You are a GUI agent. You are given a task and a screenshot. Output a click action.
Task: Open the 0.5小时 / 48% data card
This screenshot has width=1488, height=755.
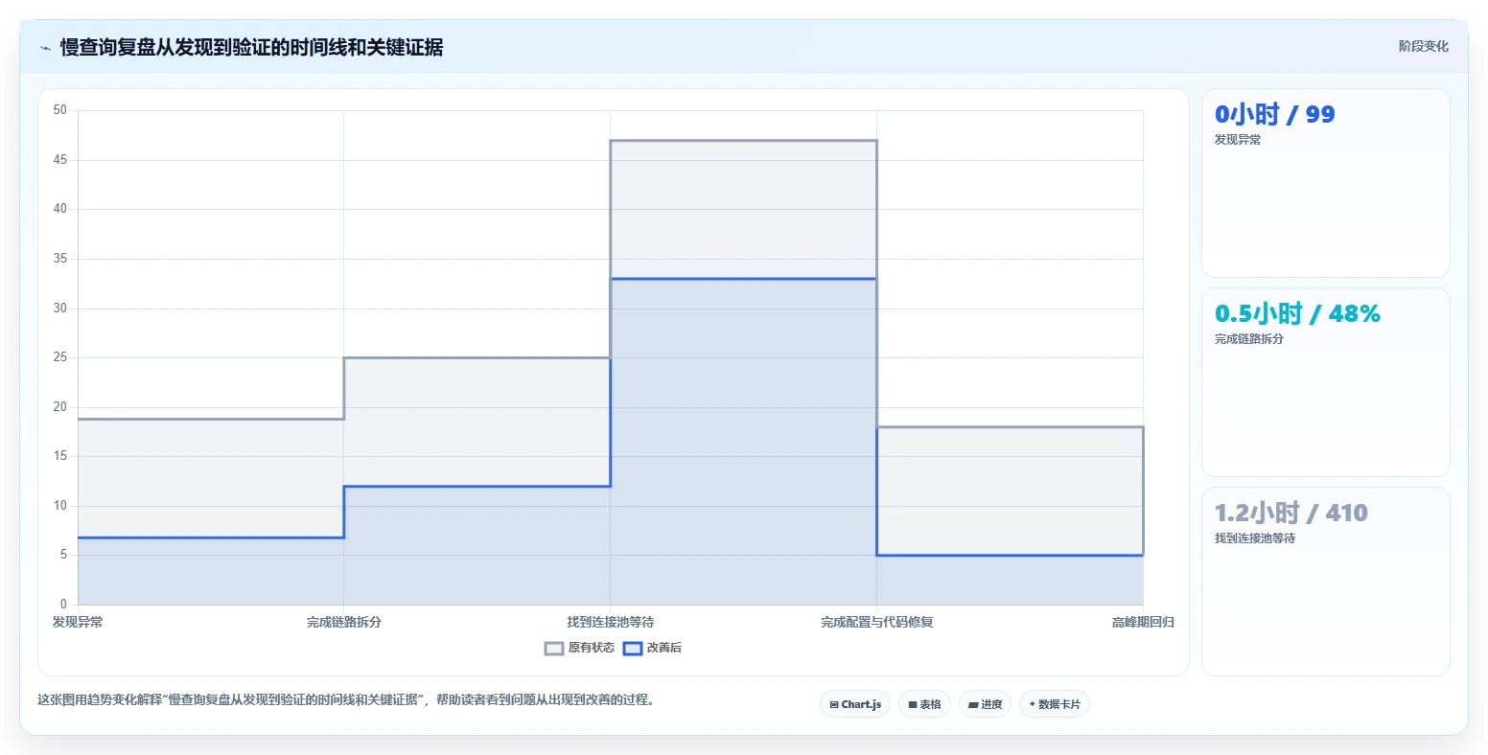click(x=1325, y=382)
